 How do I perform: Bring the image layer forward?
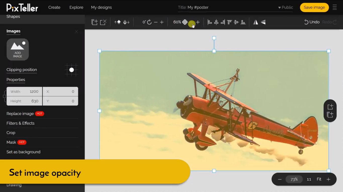coord(117,22)
